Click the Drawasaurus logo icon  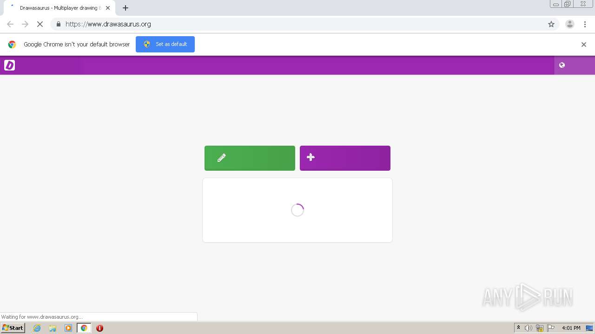[x=9, y=65]
